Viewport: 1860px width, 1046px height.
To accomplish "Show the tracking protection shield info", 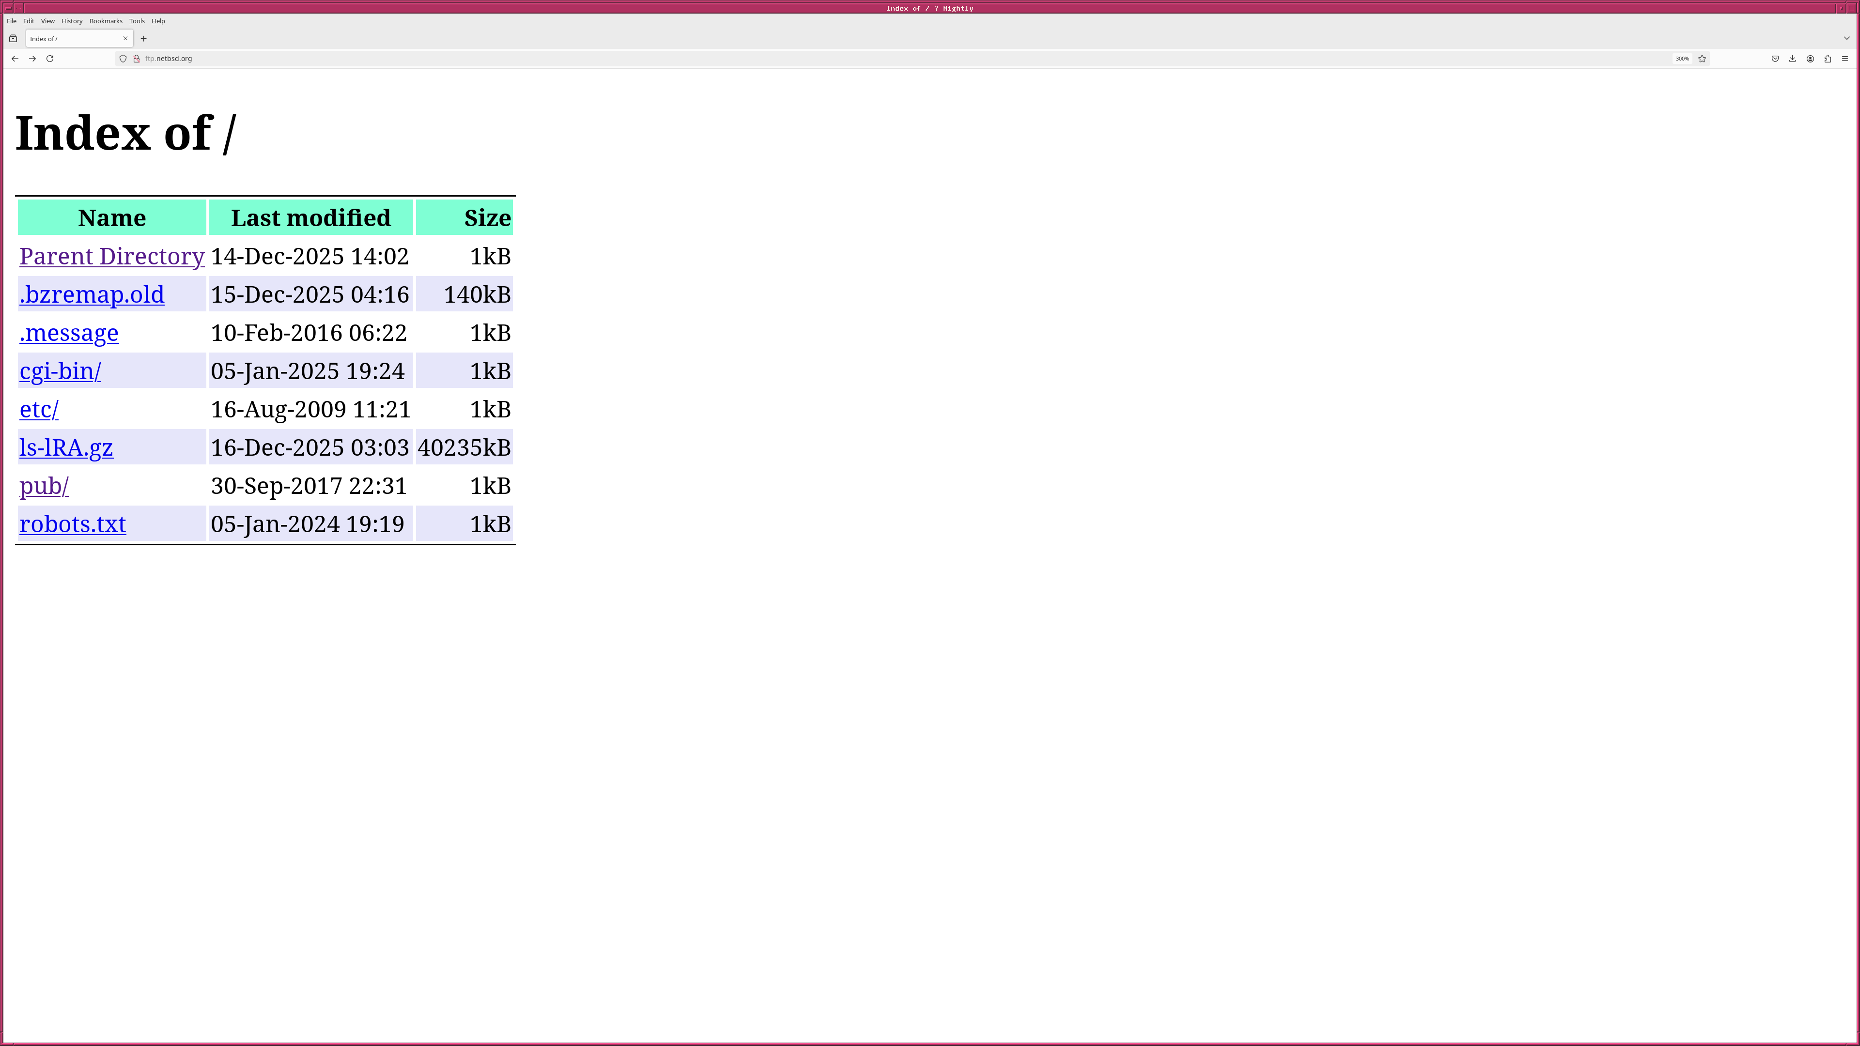I will coord(123,59).
